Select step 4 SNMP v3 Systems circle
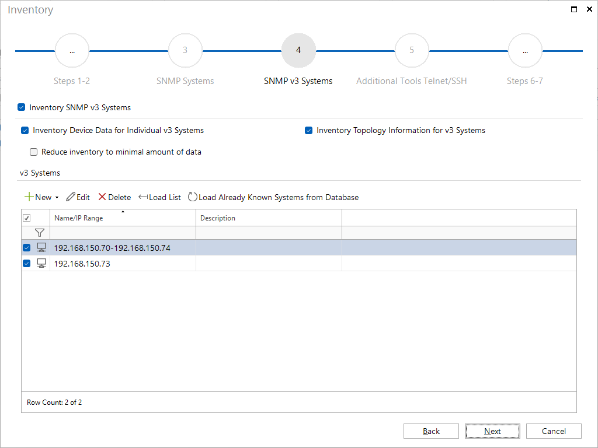The height and width of the screenshot is (448, 598). [298, 50]
